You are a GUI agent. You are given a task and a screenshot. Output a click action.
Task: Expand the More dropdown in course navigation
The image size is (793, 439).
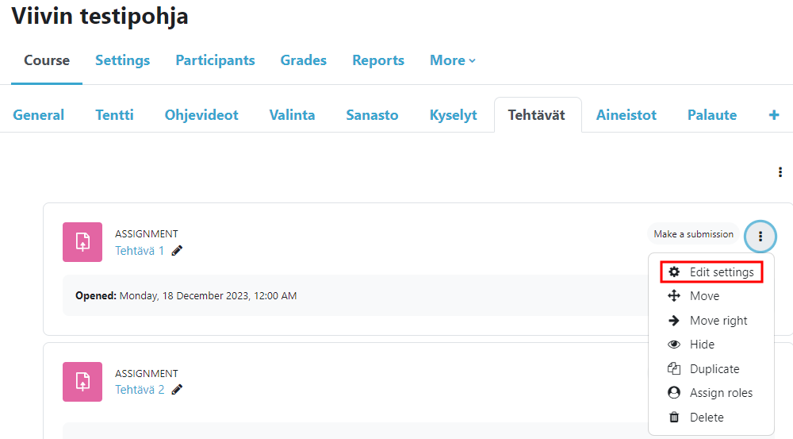(453, 60)
